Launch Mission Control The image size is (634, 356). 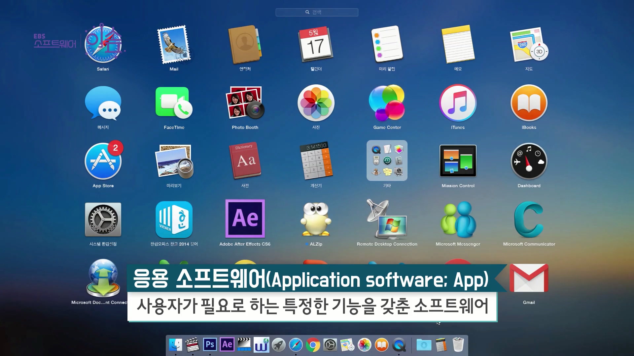tap(458, 161)
